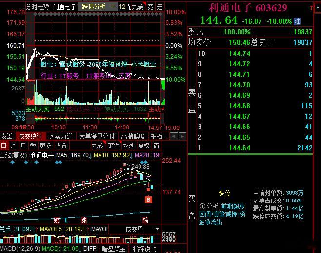Open 设置 beside 成交统计 tab

tap(6, 136)
